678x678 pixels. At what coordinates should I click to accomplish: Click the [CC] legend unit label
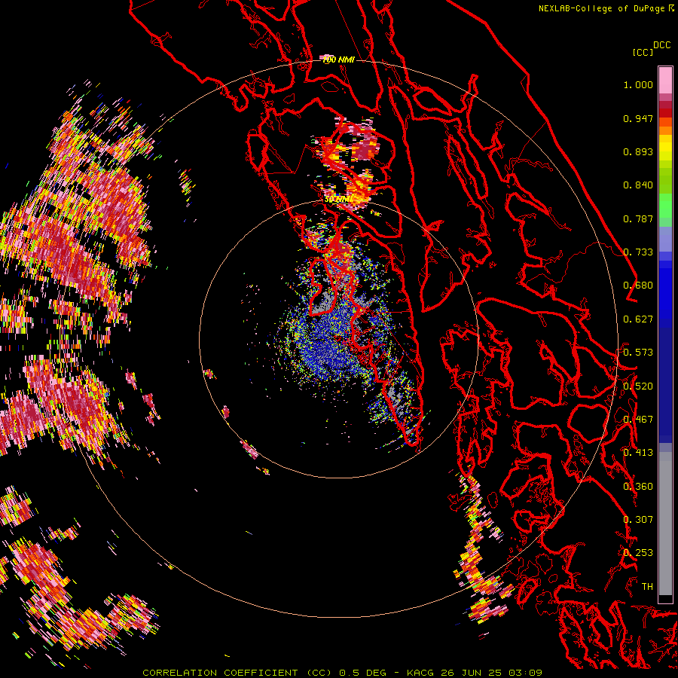coord(643,52)
